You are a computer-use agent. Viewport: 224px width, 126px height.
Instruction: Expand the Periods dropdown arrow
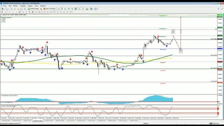pos(93,9)
